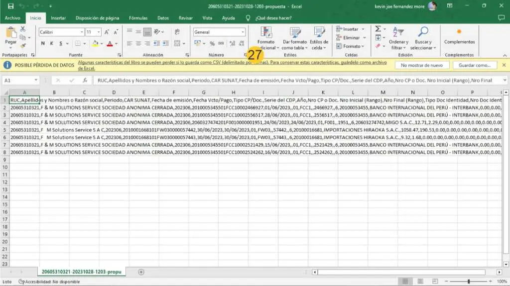This screenshot has height=286, width=510.
Task: Click the add new sheet plus icon
Action: tap(141, 272)
